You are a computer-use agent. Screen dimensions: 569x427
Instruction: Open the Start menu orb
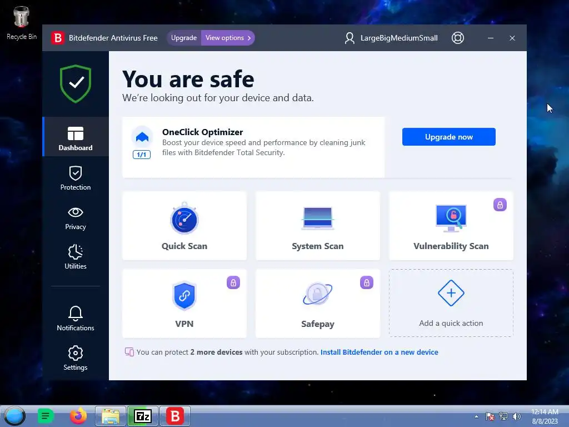click(x=14, y=416)
